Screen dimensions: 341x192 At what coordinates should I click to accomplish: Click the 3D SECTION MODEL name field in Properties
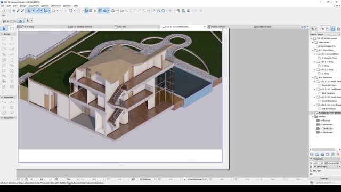point(330,163)
